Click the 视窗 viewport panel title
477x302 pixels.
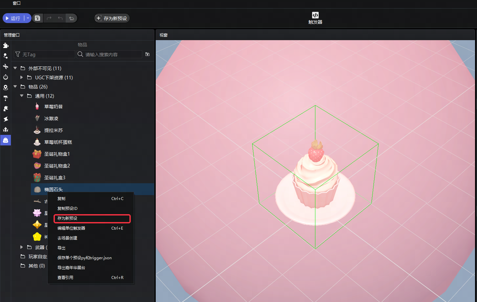click(x=164, y=35)
